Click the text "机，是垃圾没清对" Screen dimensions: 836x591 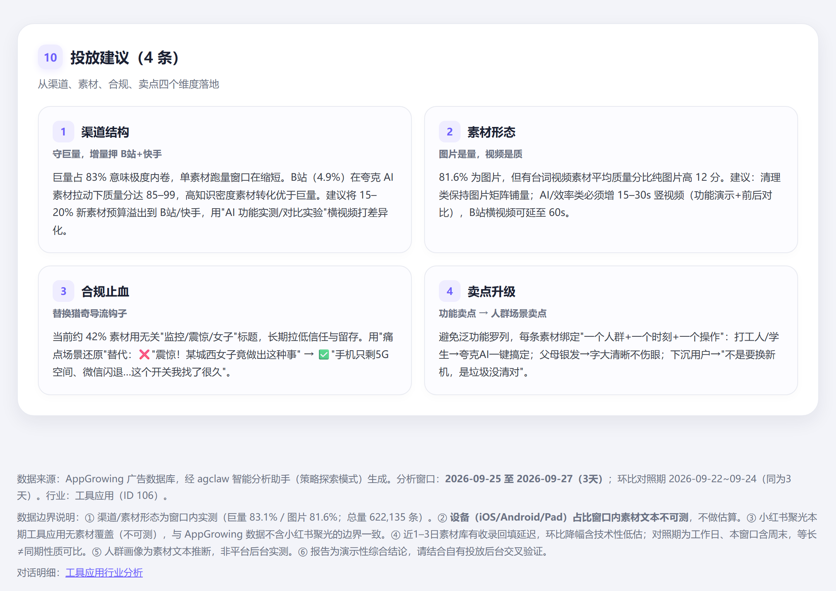coord(479,372)
